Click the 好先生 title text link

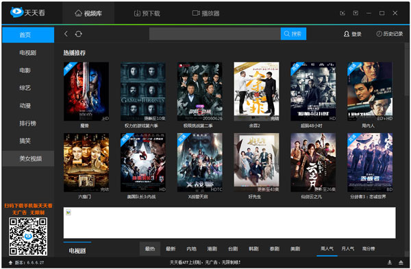255,197
